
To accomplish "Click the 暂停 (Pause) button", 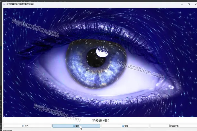I will 125,126.
